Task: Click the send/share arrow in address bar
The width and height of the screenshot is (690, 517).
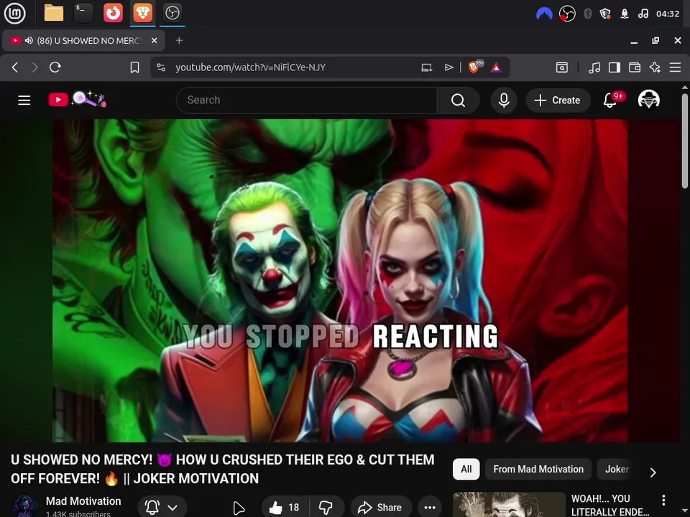Action: point(448,67)
